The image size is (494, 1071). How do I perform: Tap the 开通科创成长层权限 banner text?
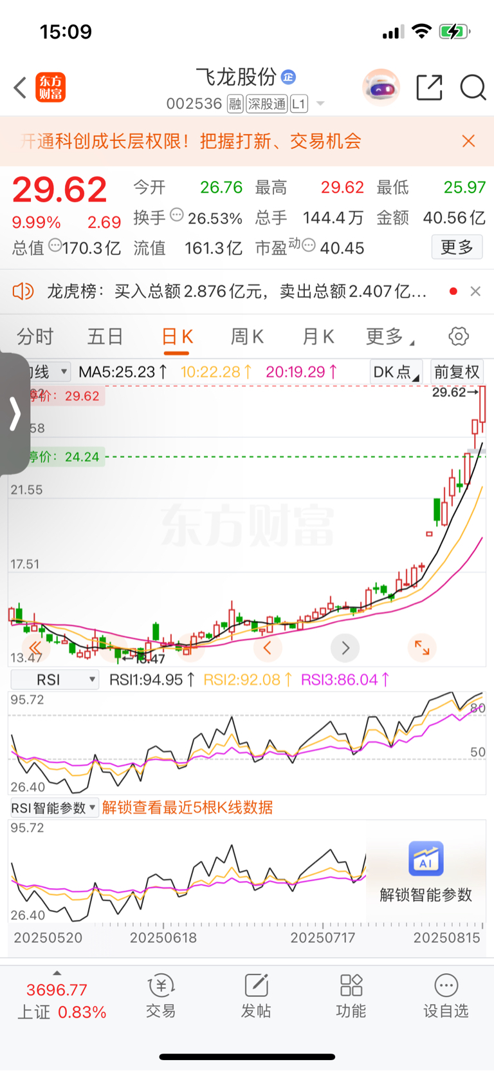191,141
